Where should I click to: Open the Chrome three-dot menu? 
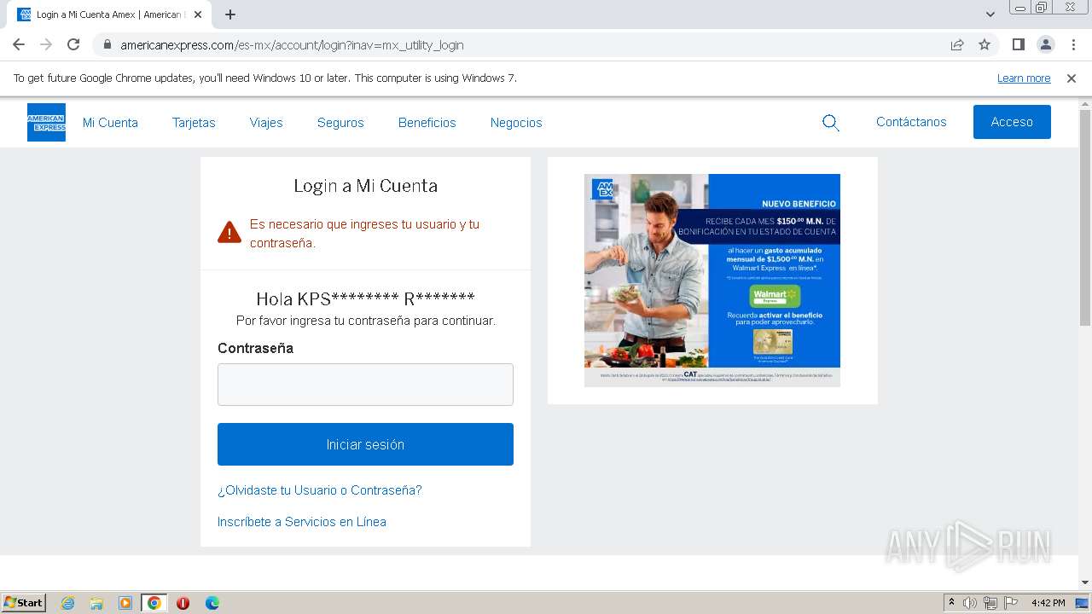click(1074, 45)
